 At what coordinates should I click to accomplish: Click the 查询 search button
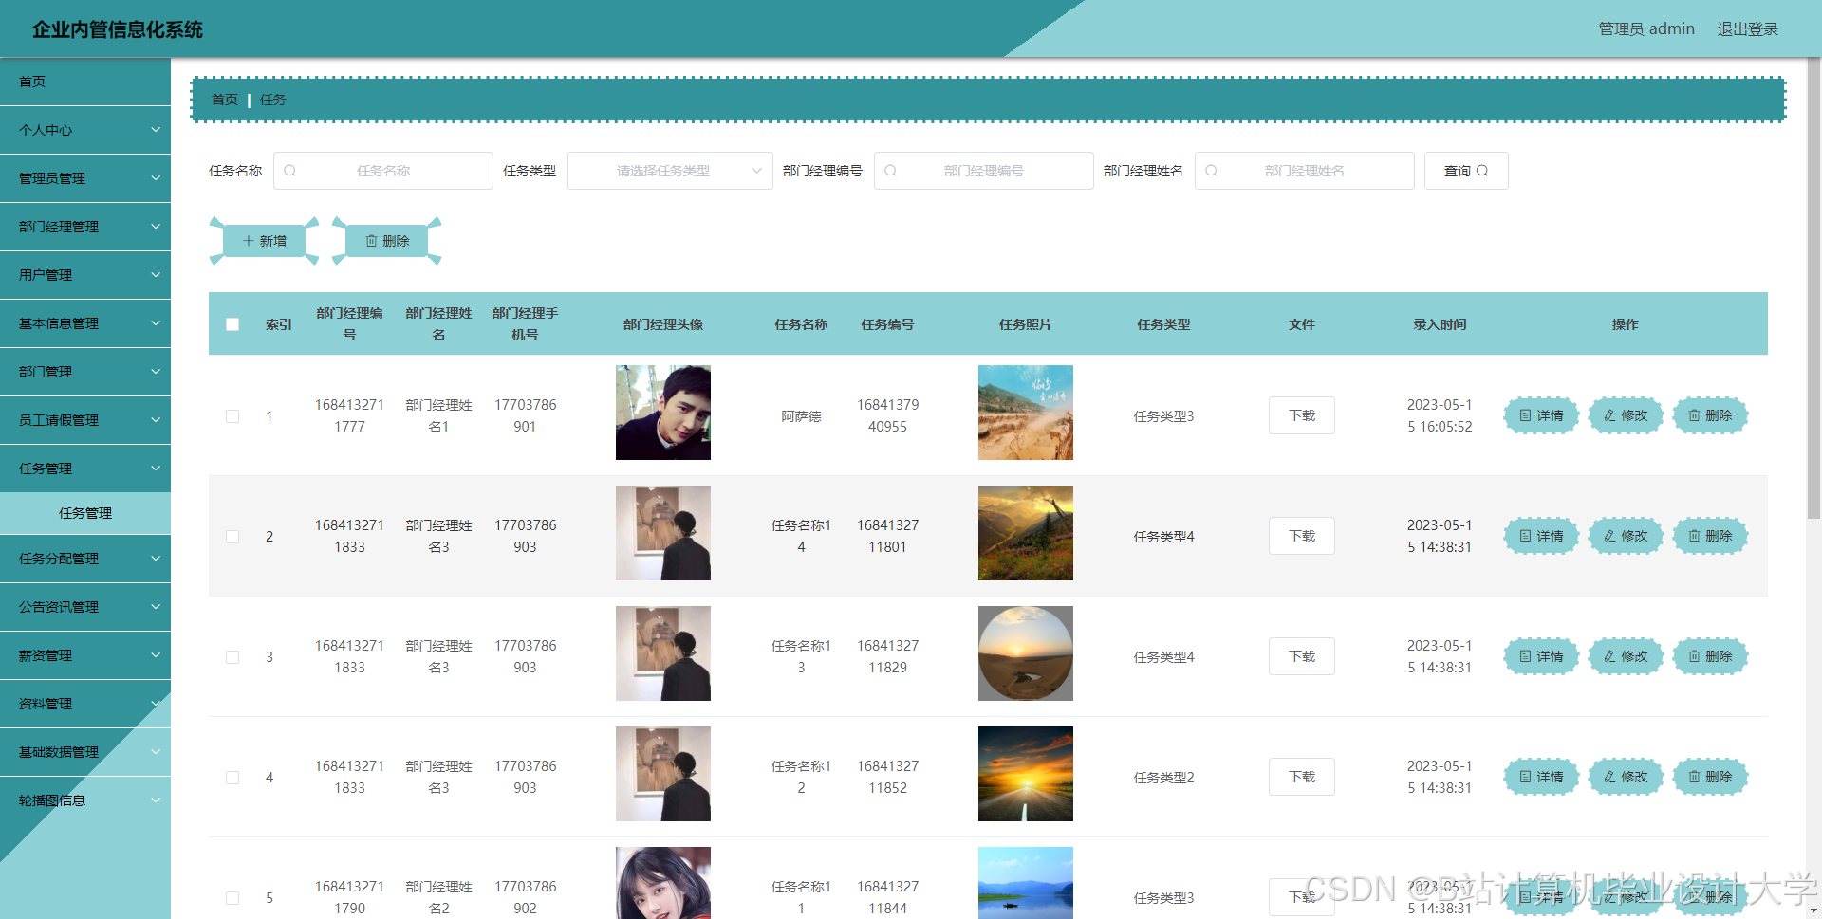point(1466,171)
